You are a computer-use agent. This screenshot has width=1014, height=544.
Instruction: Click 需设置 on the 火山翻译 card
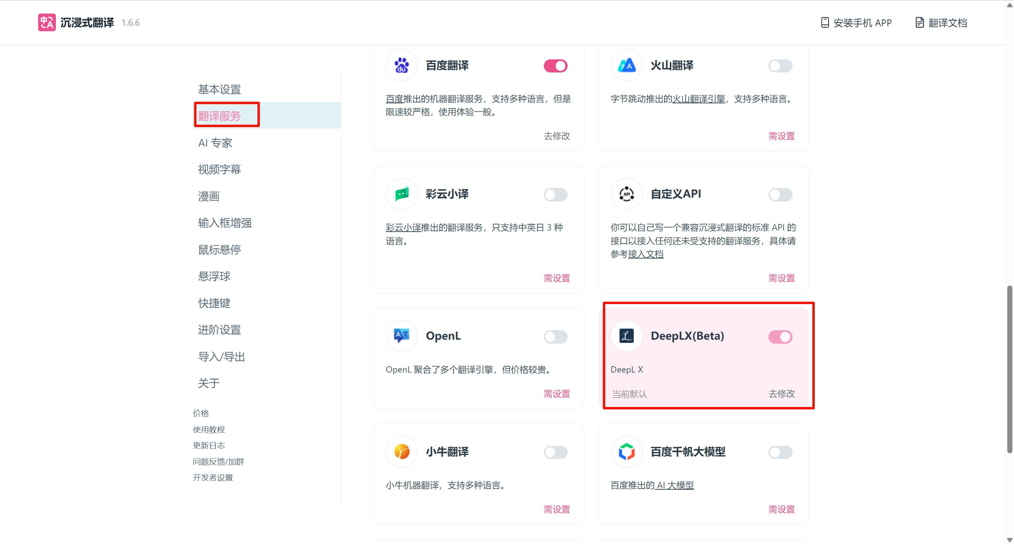781,136
